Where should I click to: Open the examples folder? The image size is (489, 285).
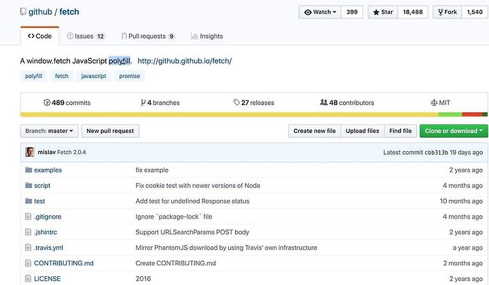[x=48, y=170]
